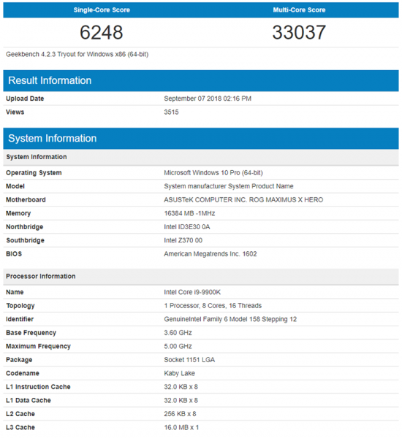Click the Codename value Kaby Lake

pyautogui.click(x=179, y=373)
